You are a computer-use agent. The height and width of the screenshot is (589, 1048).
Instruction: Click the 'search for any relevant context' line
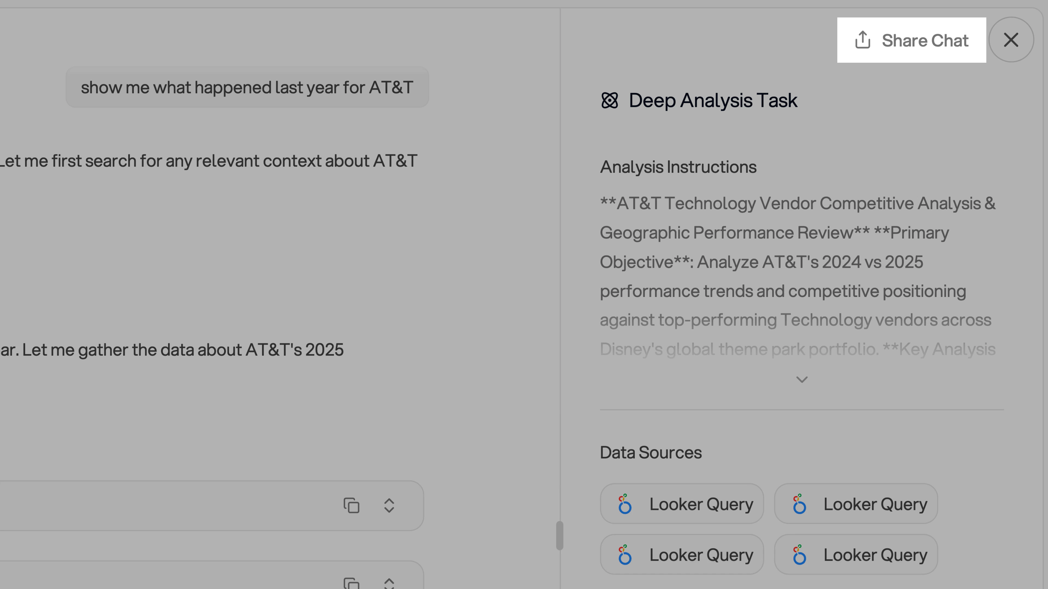pyautogui.click(x=208, y=161)
